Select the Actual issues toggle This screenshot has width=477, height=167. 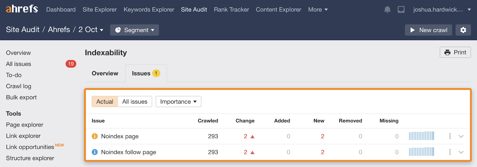coord(105,102)
